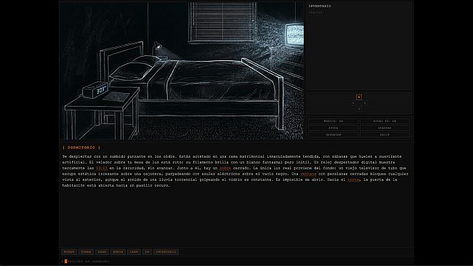Select the MIRAR verb button
This screenshot has width=473, height=266.
point(69,251)
